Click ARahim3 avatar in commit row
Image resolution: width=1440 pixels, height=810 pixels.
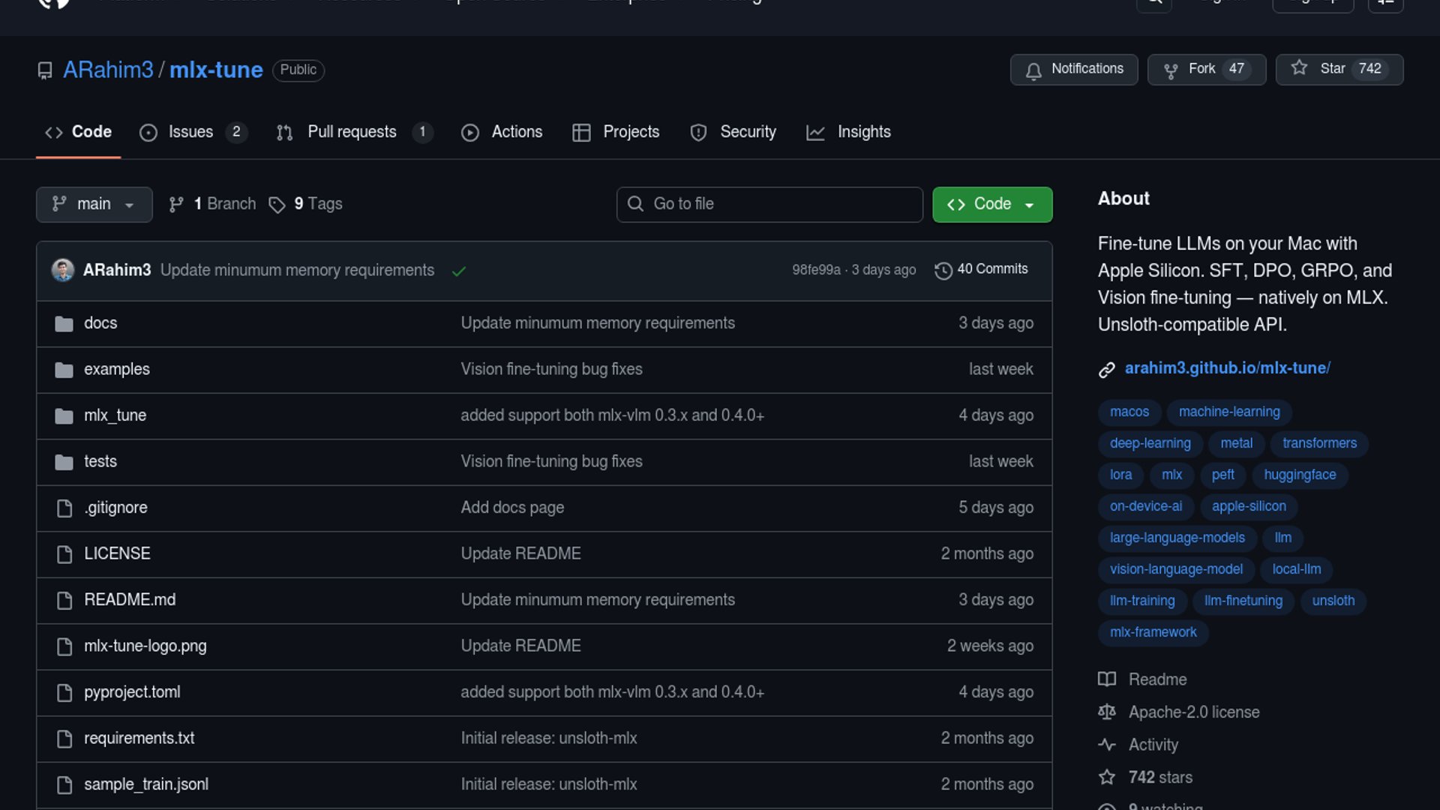coord(63,270)
